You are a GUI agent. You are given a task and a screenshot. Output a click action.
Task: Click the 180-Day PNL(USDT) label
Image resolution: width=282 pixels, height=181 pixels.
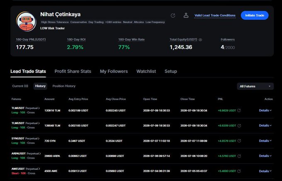pos(31,39)
